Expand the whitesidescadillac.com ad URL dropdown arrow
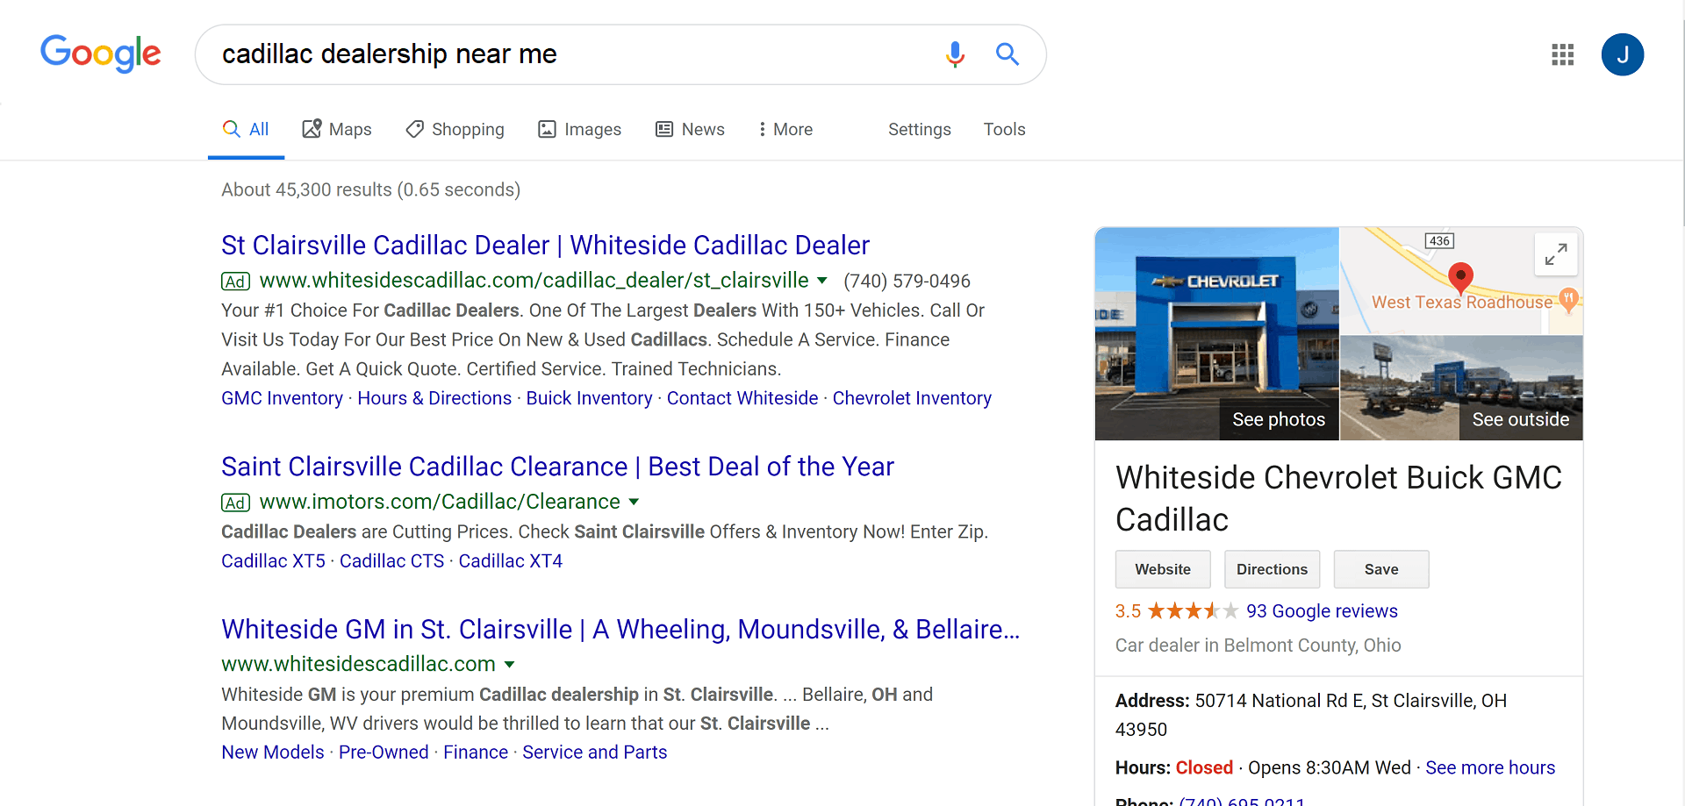This screenshot has width=1685, height=806. coord(822,281)
